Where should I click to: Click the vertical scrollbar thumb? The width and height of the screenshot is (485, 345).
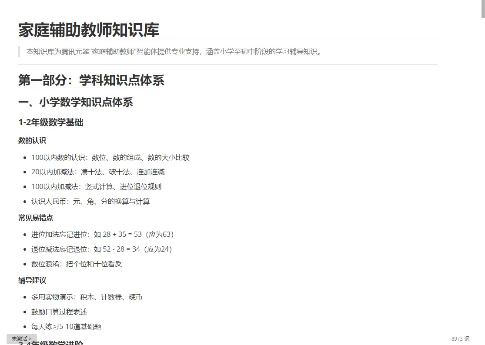[x=483, y=9]
